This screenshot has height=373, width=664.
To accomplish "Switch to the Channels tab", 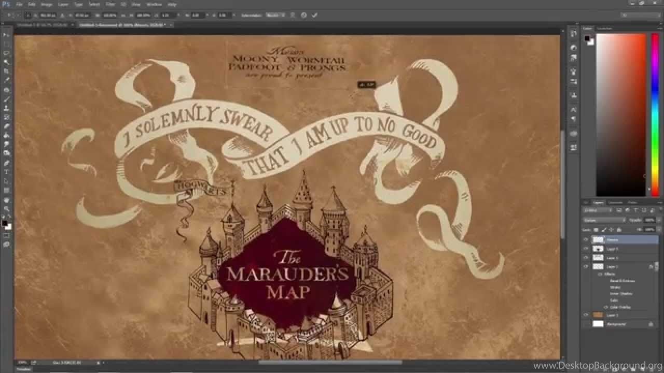I will (615, 202).
